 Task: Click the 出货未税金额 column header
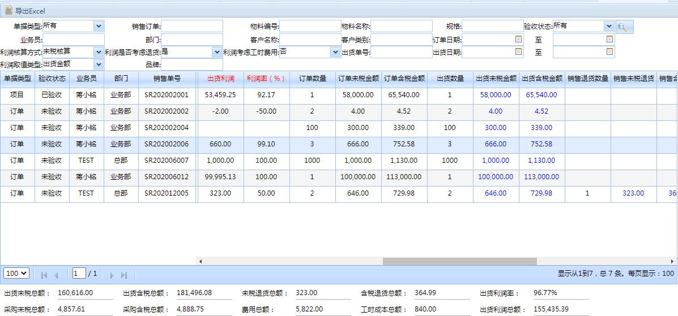pos(496,79)
